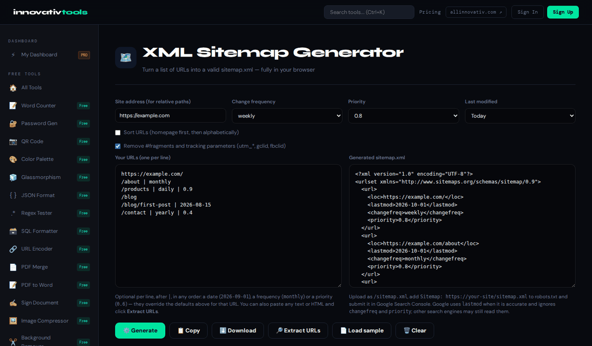
Task: Click "<changefreq>monthly</changefreq>" in output
Action: 417,259
